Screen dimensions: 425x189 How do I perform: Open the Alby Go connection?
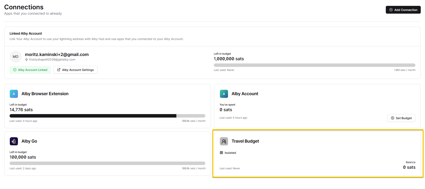click(107, 154)
